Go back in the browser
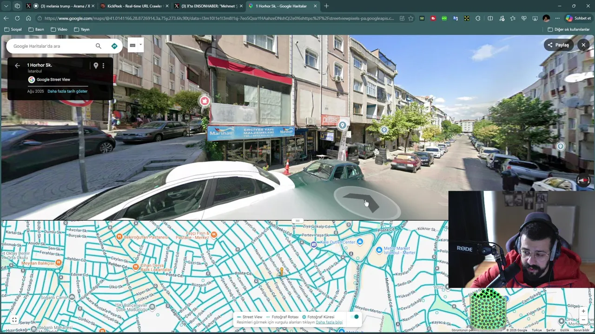 pos(6,18)
